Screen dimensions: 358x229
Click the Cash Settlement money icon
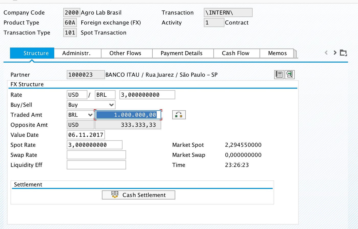[x=115, y=195]
